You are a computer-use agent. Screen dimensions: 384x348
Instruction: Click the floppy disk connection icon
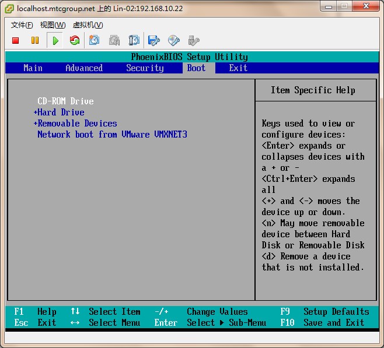point(154,41)
